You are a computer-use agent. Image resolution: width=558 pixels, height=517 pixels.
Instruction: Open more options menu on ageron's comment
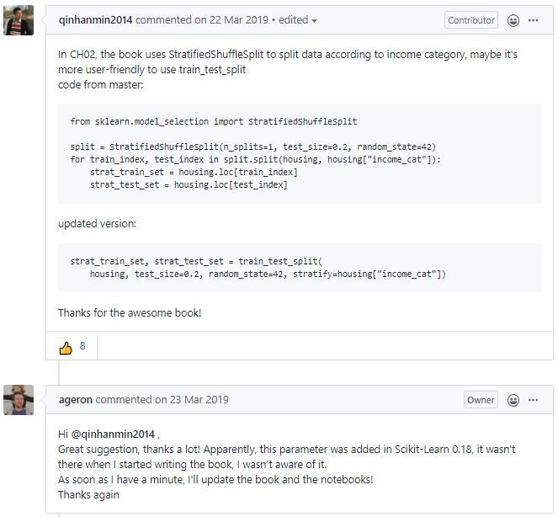coord(533,400)
